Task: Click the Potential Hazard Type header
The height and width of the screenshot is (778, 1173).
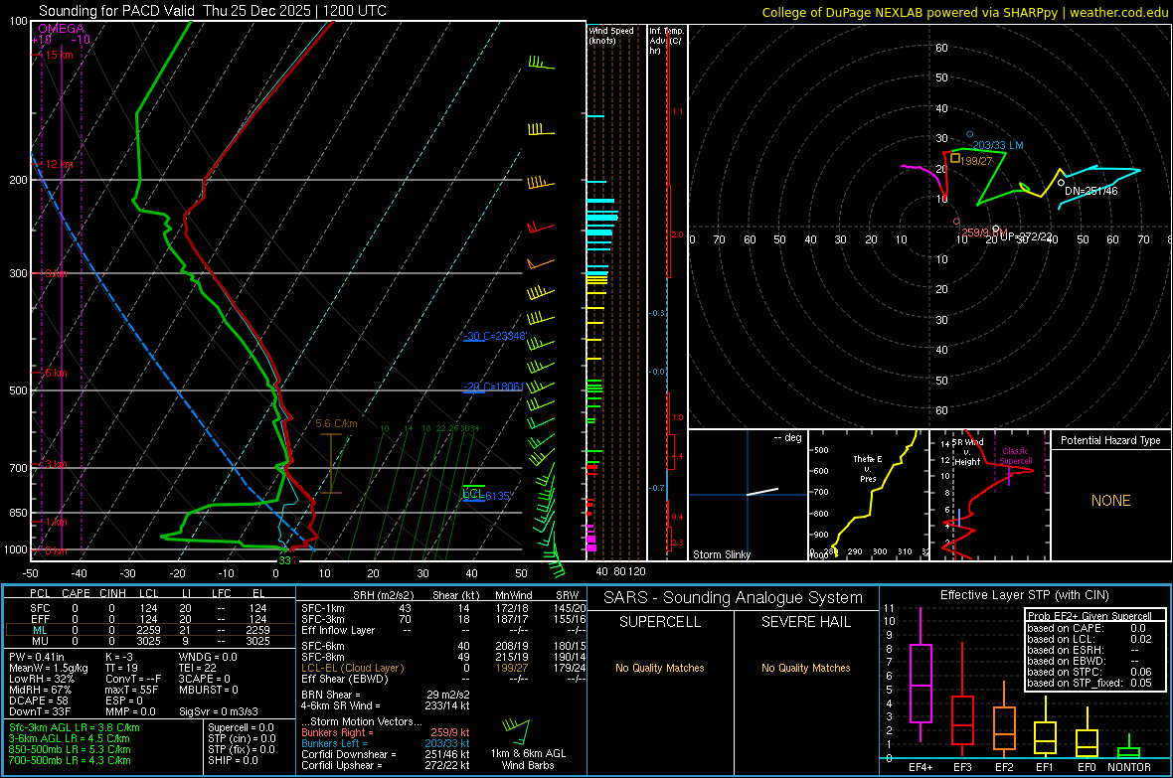Action: tap(1110, 440)
